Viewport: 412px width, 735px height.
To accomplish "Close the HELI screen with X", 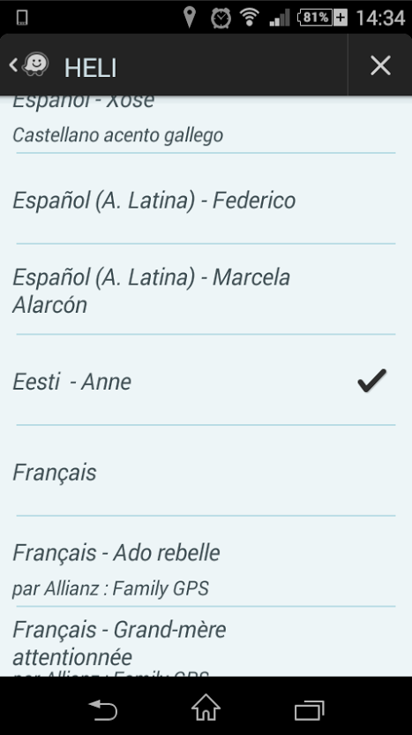I will [380, 65].
